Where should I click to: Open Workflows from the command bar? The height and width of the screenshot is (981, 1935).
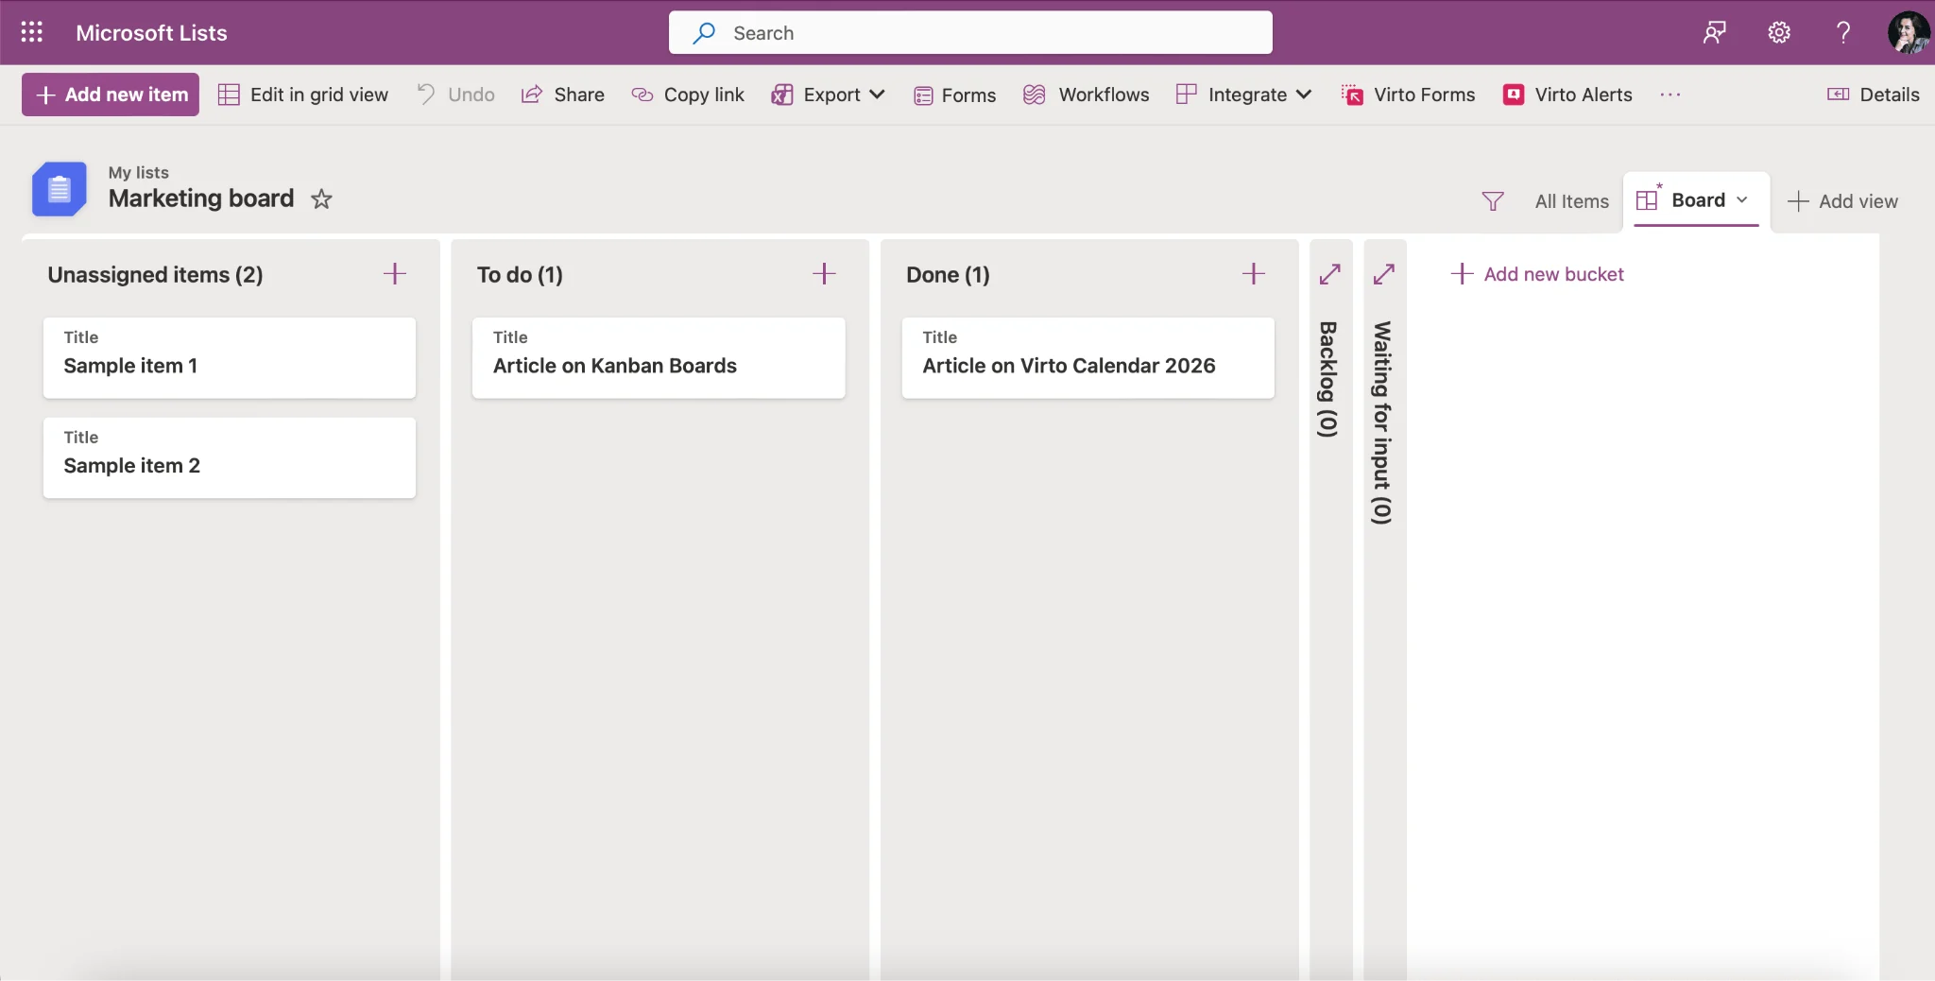(1087, 95)
